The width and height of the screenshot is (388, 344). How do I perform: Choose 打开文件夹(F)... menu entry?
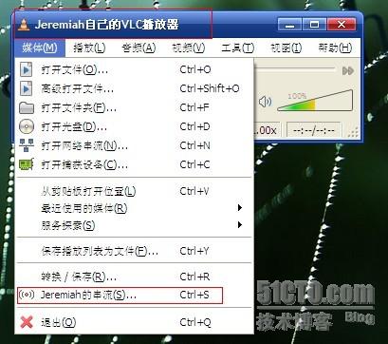tap(134, 107)
